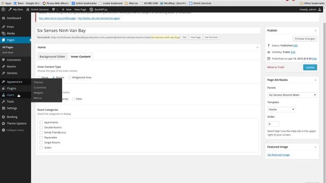Click the WordPress logo in admin bar
This screenshot has width=326, height=183.
pos(3,9)
